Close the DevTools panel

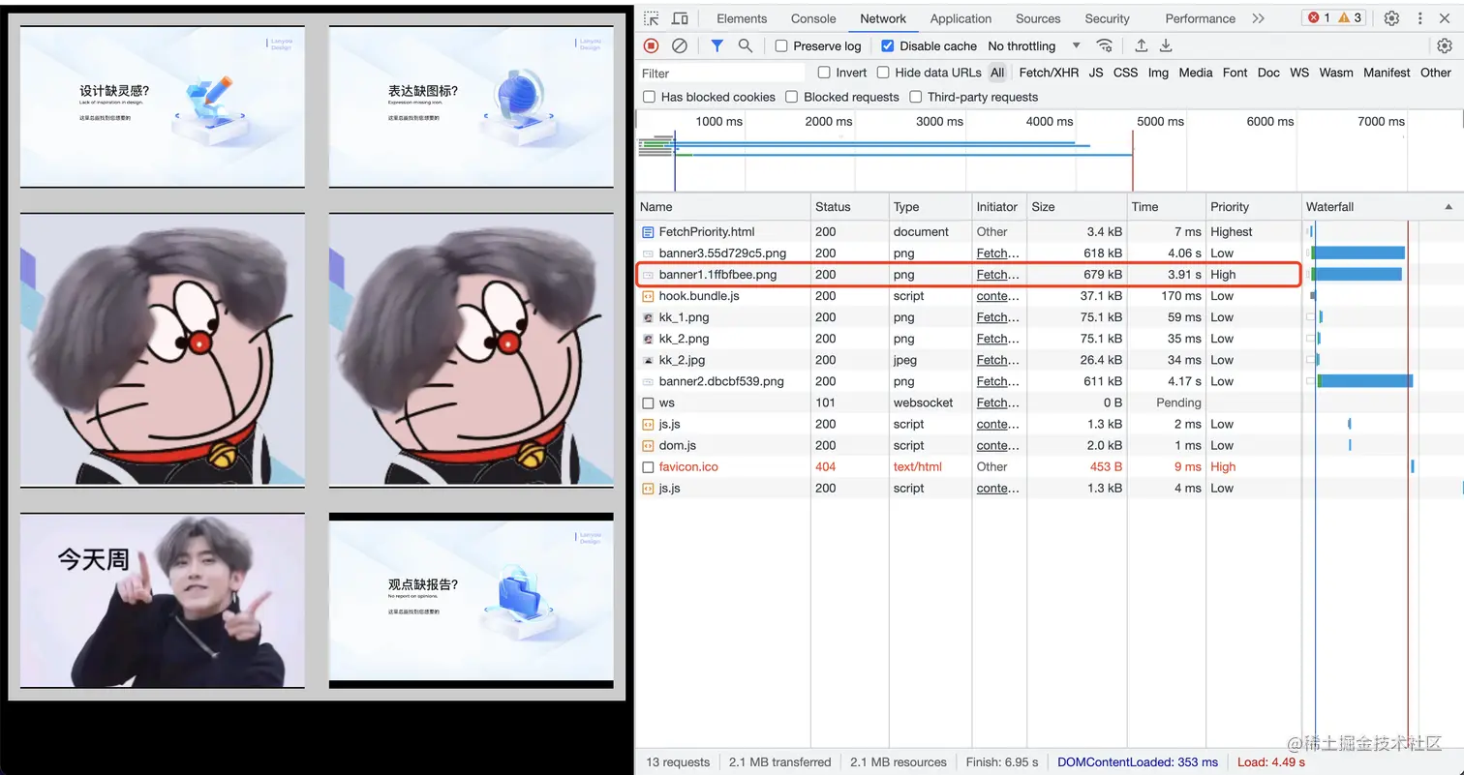1446,18
